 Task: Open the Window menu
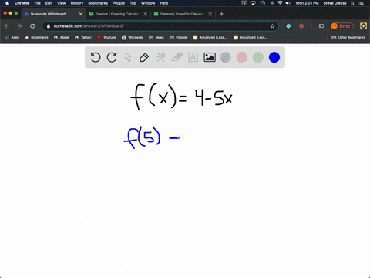coord(148,3)
